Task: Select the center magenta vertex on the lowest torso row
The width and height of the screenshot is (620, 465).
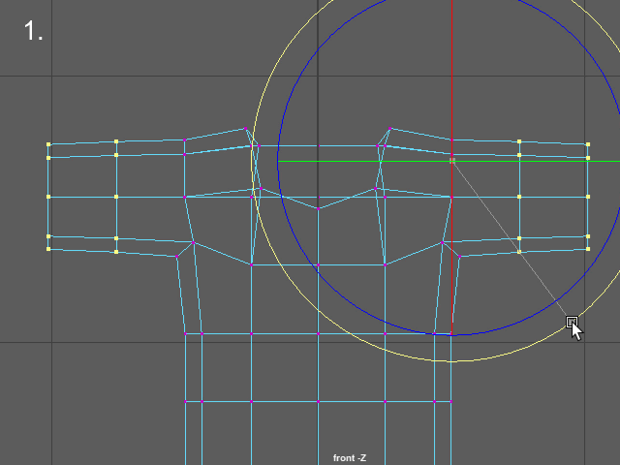Action: click(x=318, y=401)
